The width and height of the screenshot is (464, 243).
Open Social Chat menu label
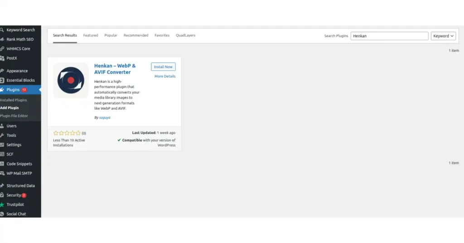[x=16, y=214]
